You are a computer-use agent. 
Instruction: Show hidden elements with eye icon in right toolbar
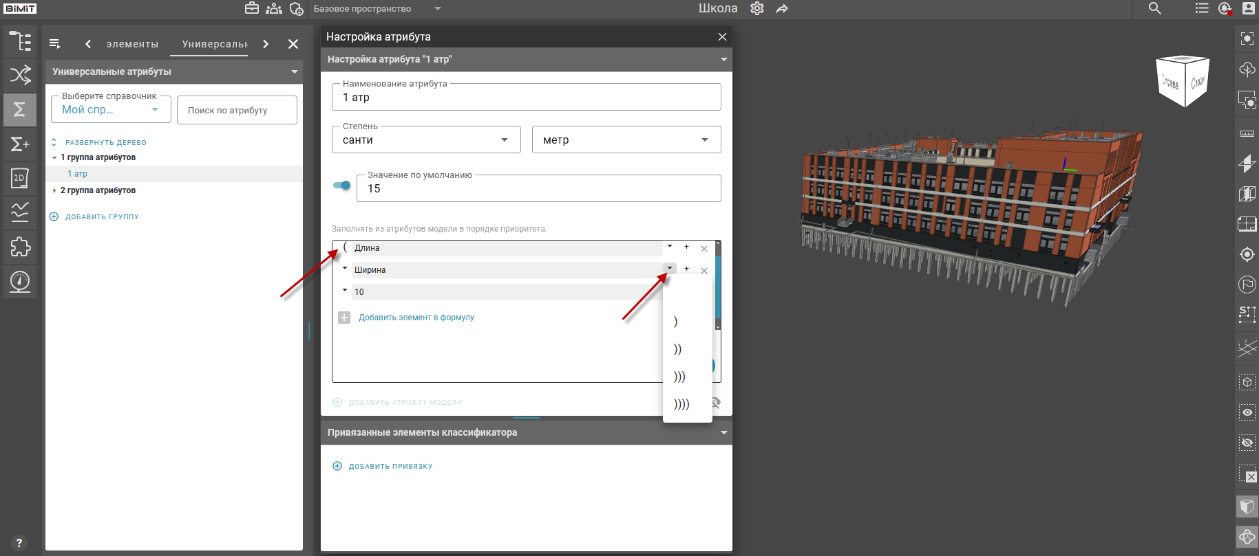(1247, 412)
